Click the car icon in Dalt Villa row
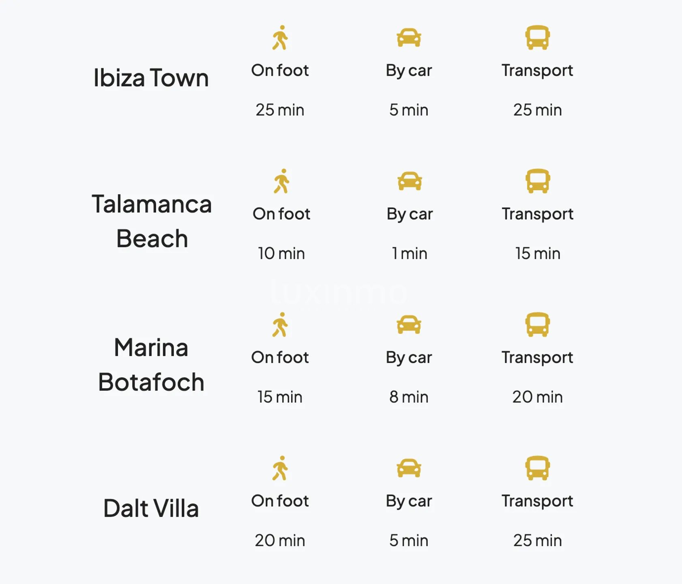This screenshot has width=682, height=584. [409, 468]
